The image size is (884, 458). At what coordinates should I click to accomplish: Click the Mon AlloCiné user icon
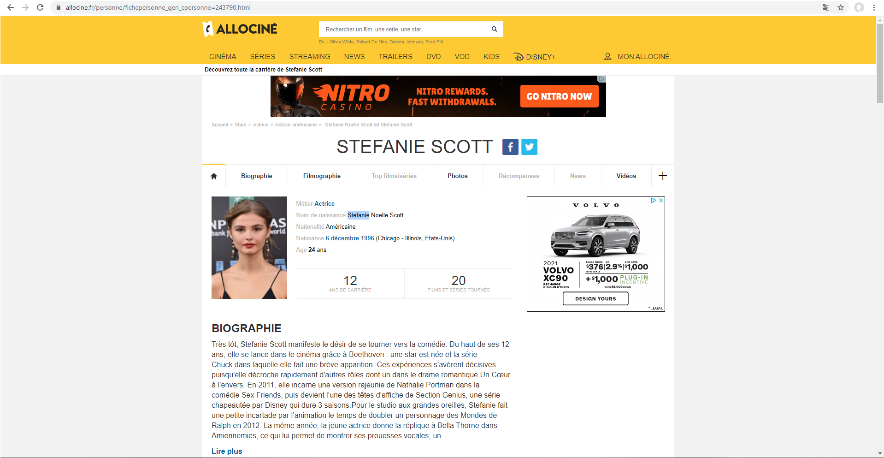(608, 56)
